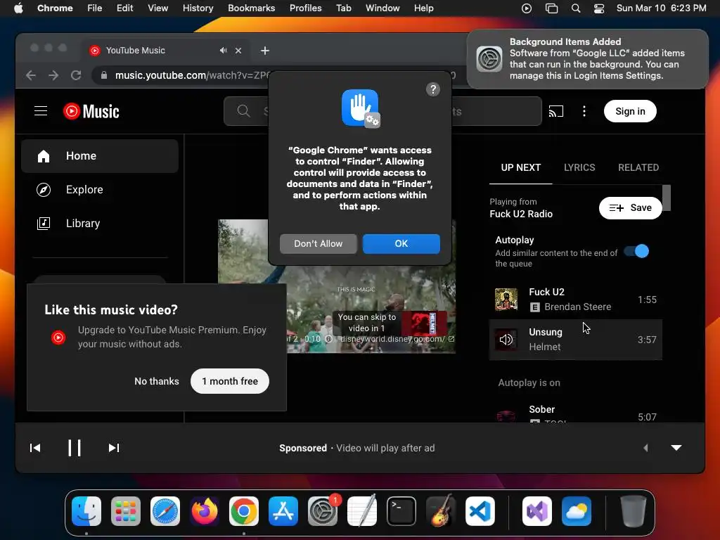Click the Fuck U2 album thumbnail
720x540 pixels.
506,300
